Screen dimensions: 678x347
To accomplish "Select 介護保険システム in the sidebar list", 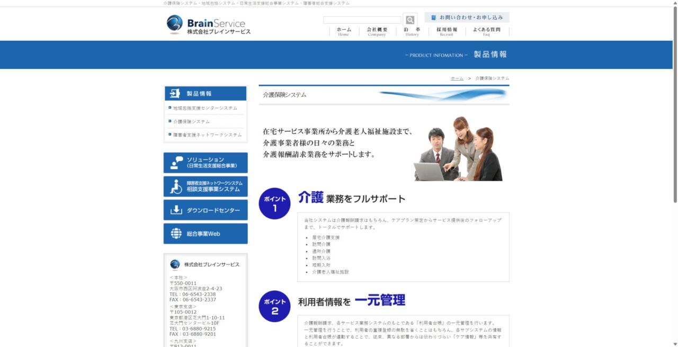I will coord(191,122).
